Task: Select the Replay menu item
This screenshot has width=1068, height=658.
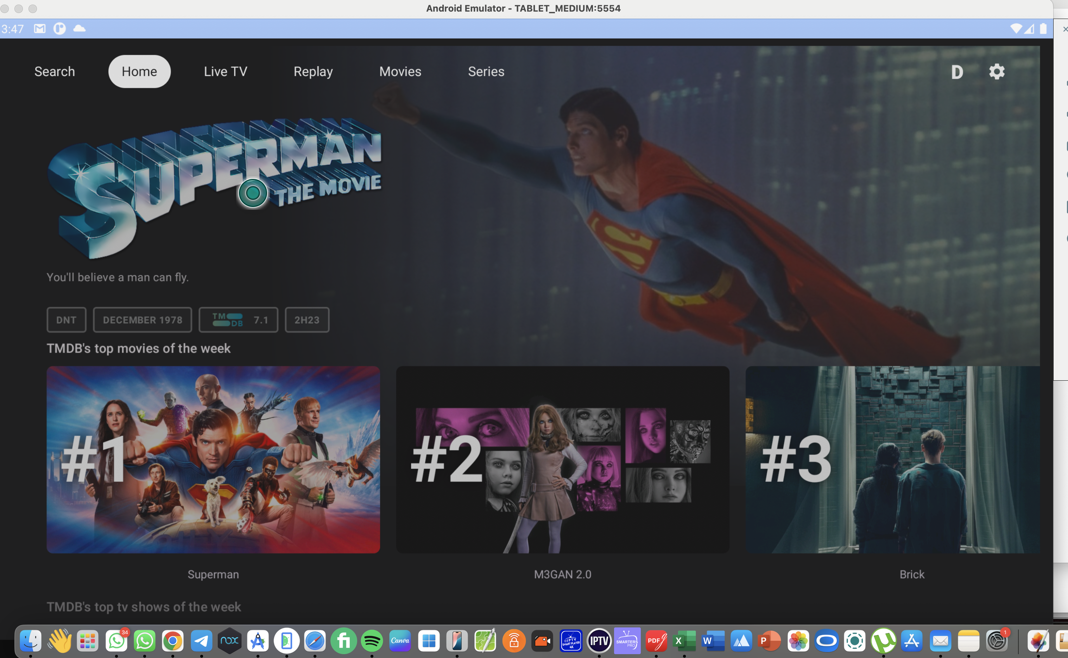Action: click(313, 71)
